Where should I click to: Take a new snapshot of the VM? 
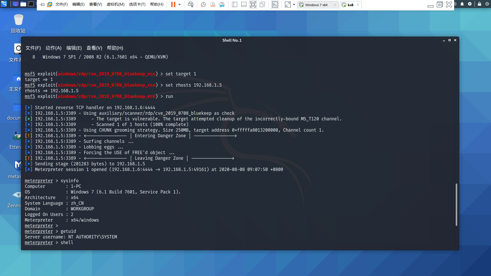coord(203,4)
